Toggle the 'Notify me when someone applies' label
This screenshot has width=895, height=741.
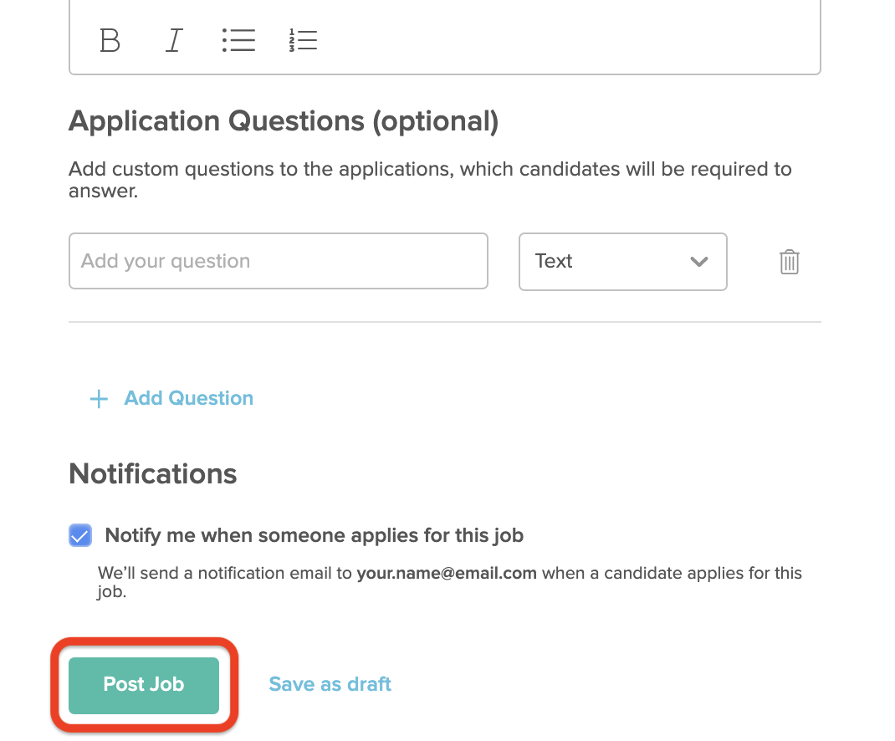tap(314, 535)
